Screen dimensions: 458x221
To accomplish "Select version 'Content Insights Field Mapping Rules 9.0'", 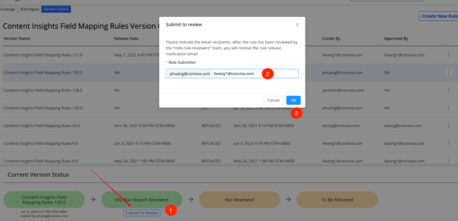I will coord(41,144).
